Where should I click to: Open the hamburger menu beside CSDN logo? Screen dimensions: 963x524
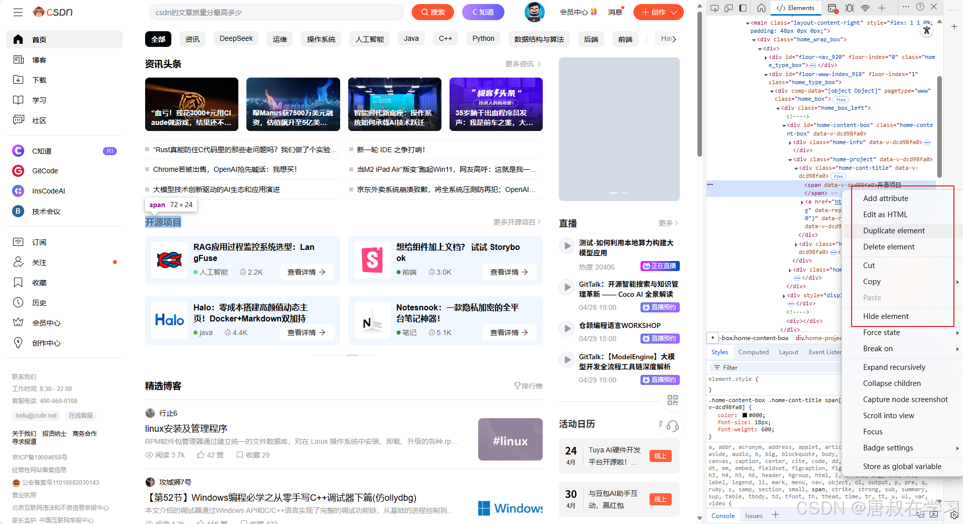(x=18, y=12)
